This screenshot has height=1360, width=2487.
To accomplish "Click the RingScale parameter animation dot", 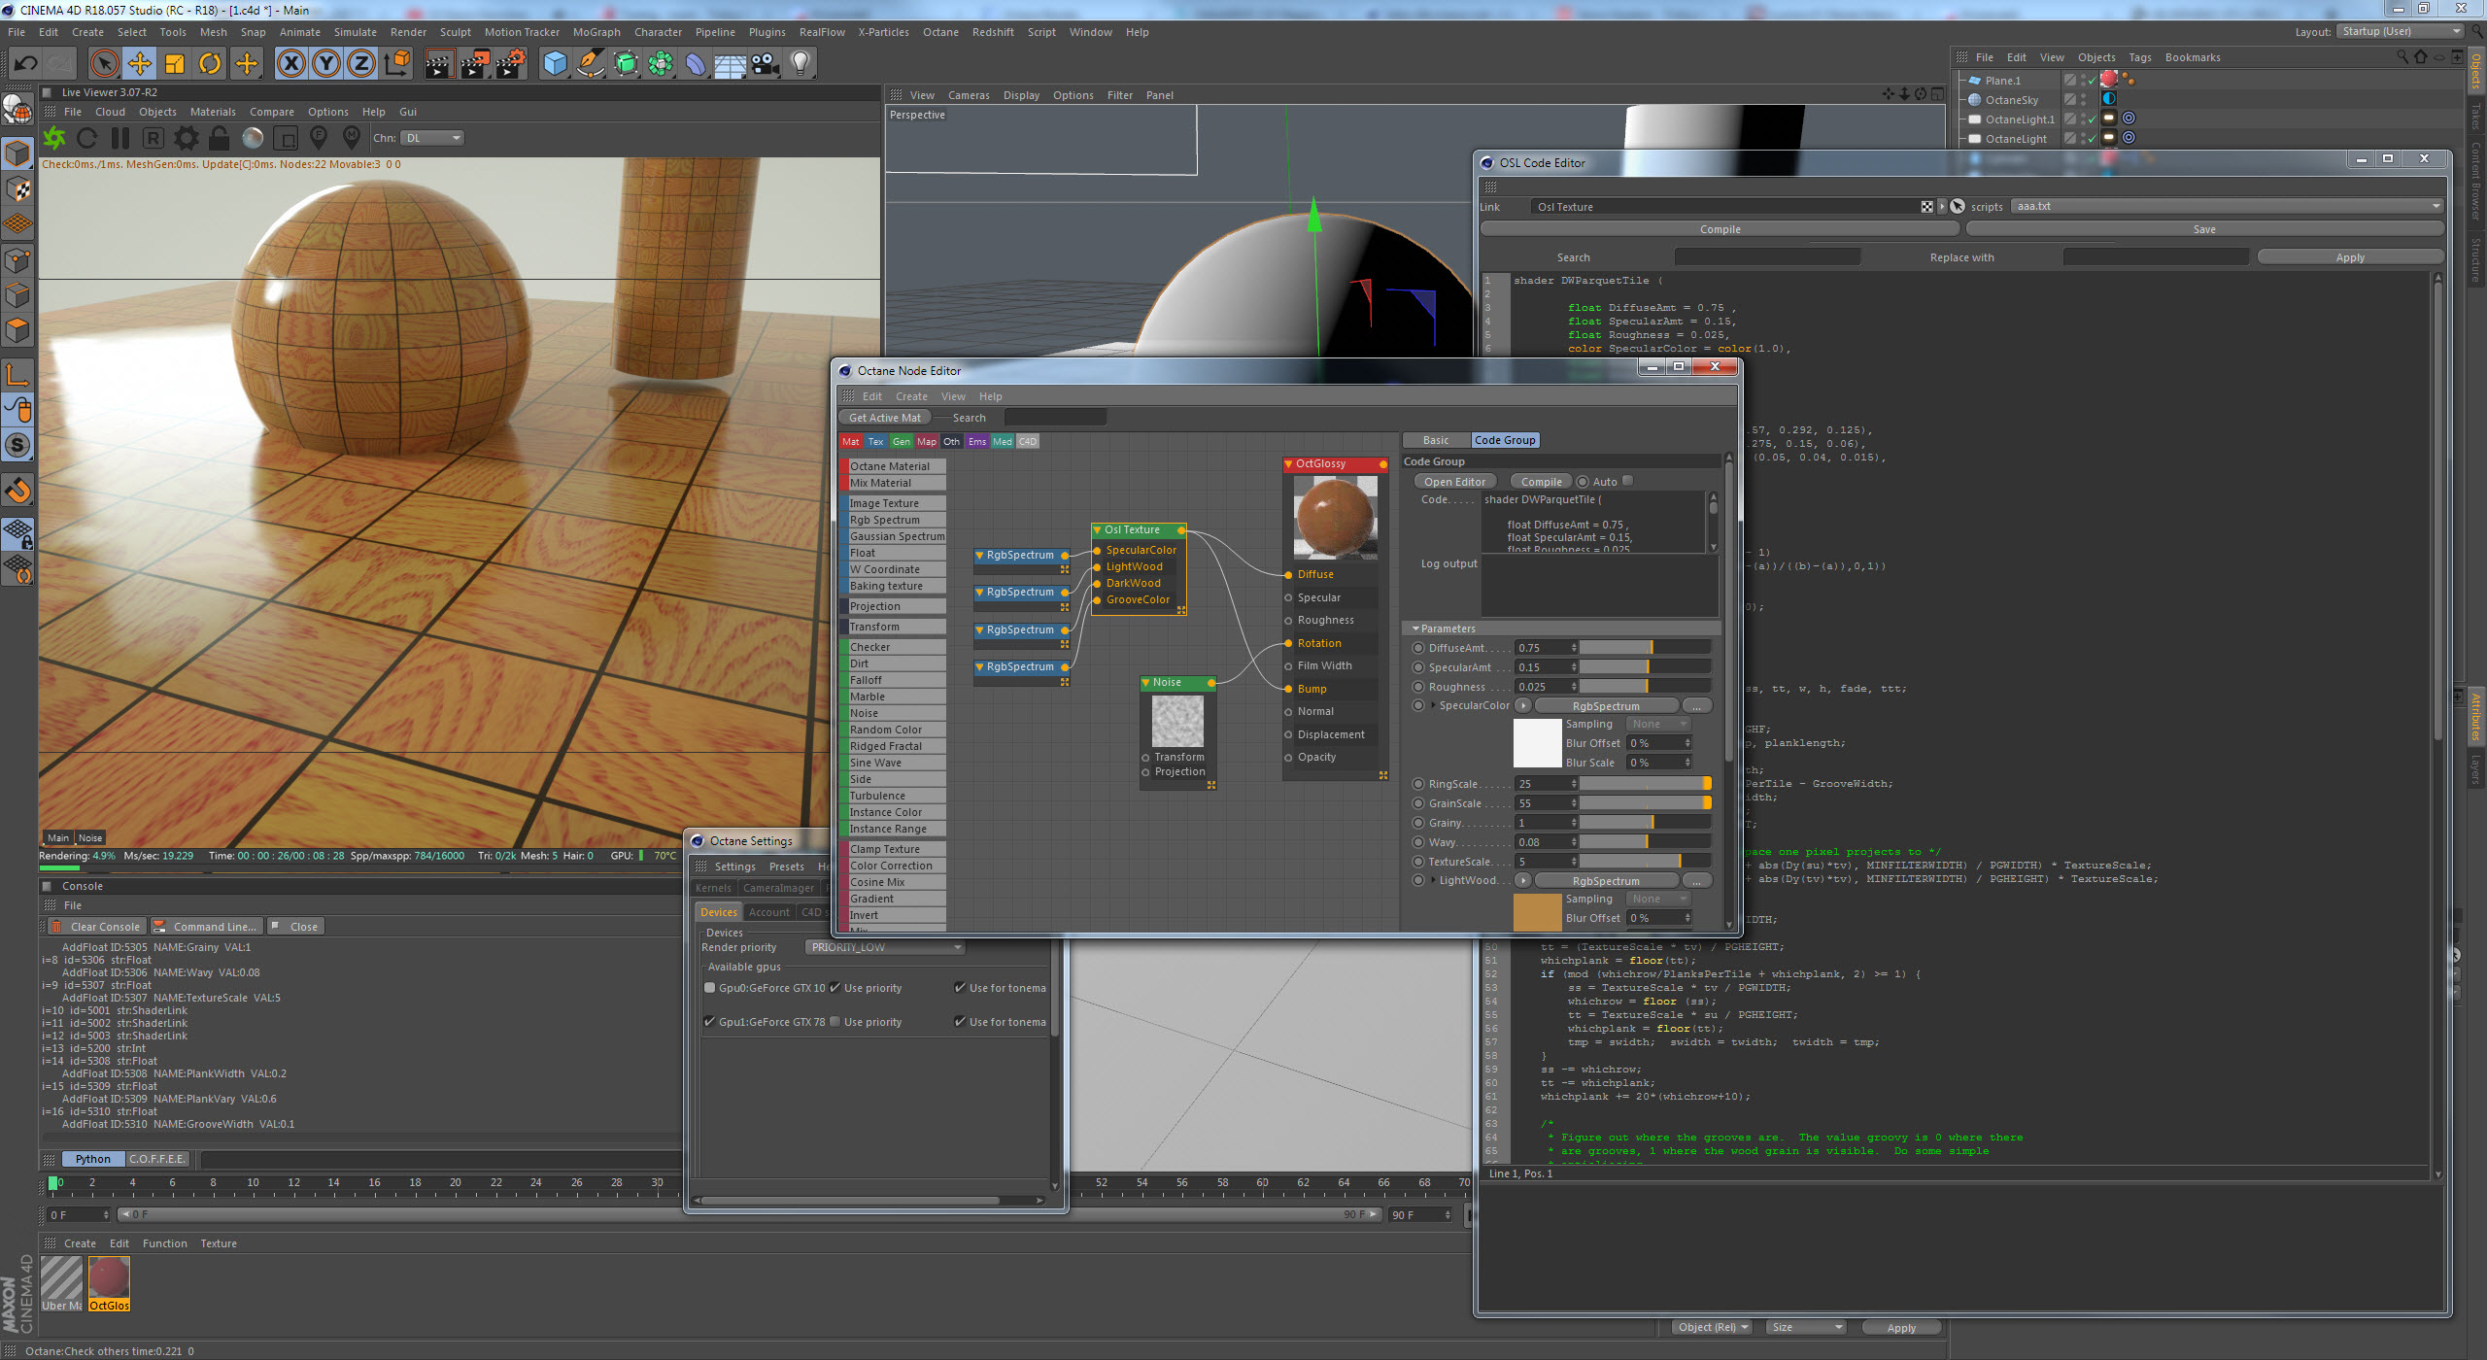I will tap(1418, 784).
